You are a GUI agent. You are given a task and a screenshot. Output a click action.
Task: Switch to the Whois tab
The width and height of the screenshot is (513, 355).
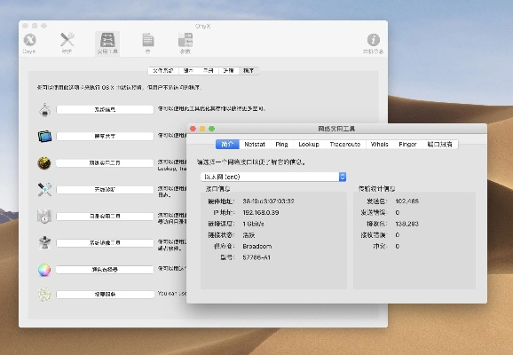(x=380, y=145)
